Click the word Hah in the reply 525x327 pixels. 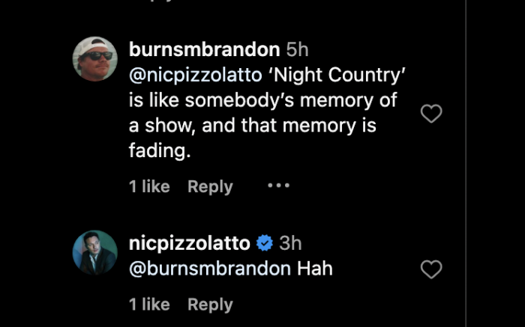point(315,269)
